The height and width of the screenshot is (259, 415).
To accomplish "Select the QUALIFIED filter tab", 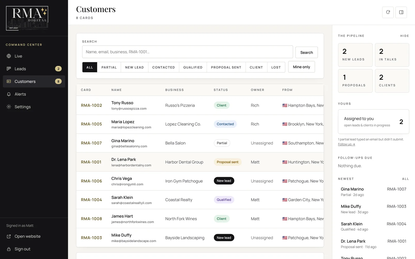I will [x=193, y=67].
